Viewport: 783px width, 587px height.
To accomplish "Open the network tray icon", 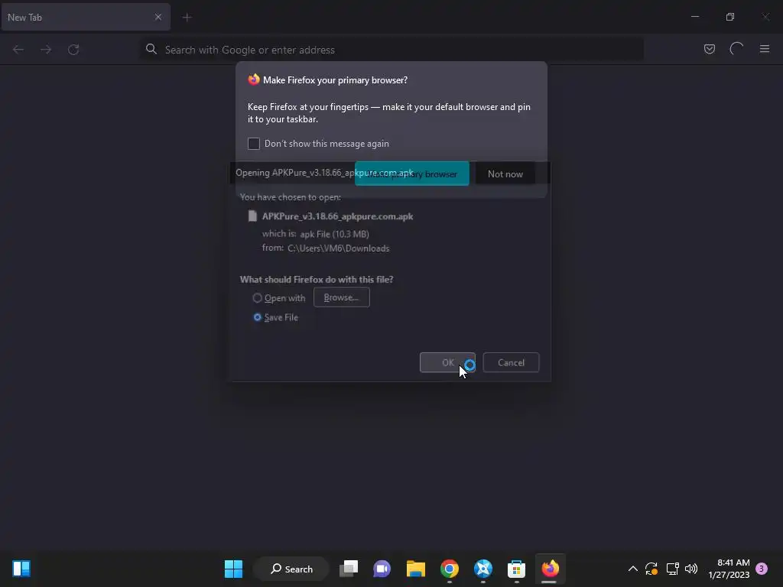I will (x=672, y=569).
